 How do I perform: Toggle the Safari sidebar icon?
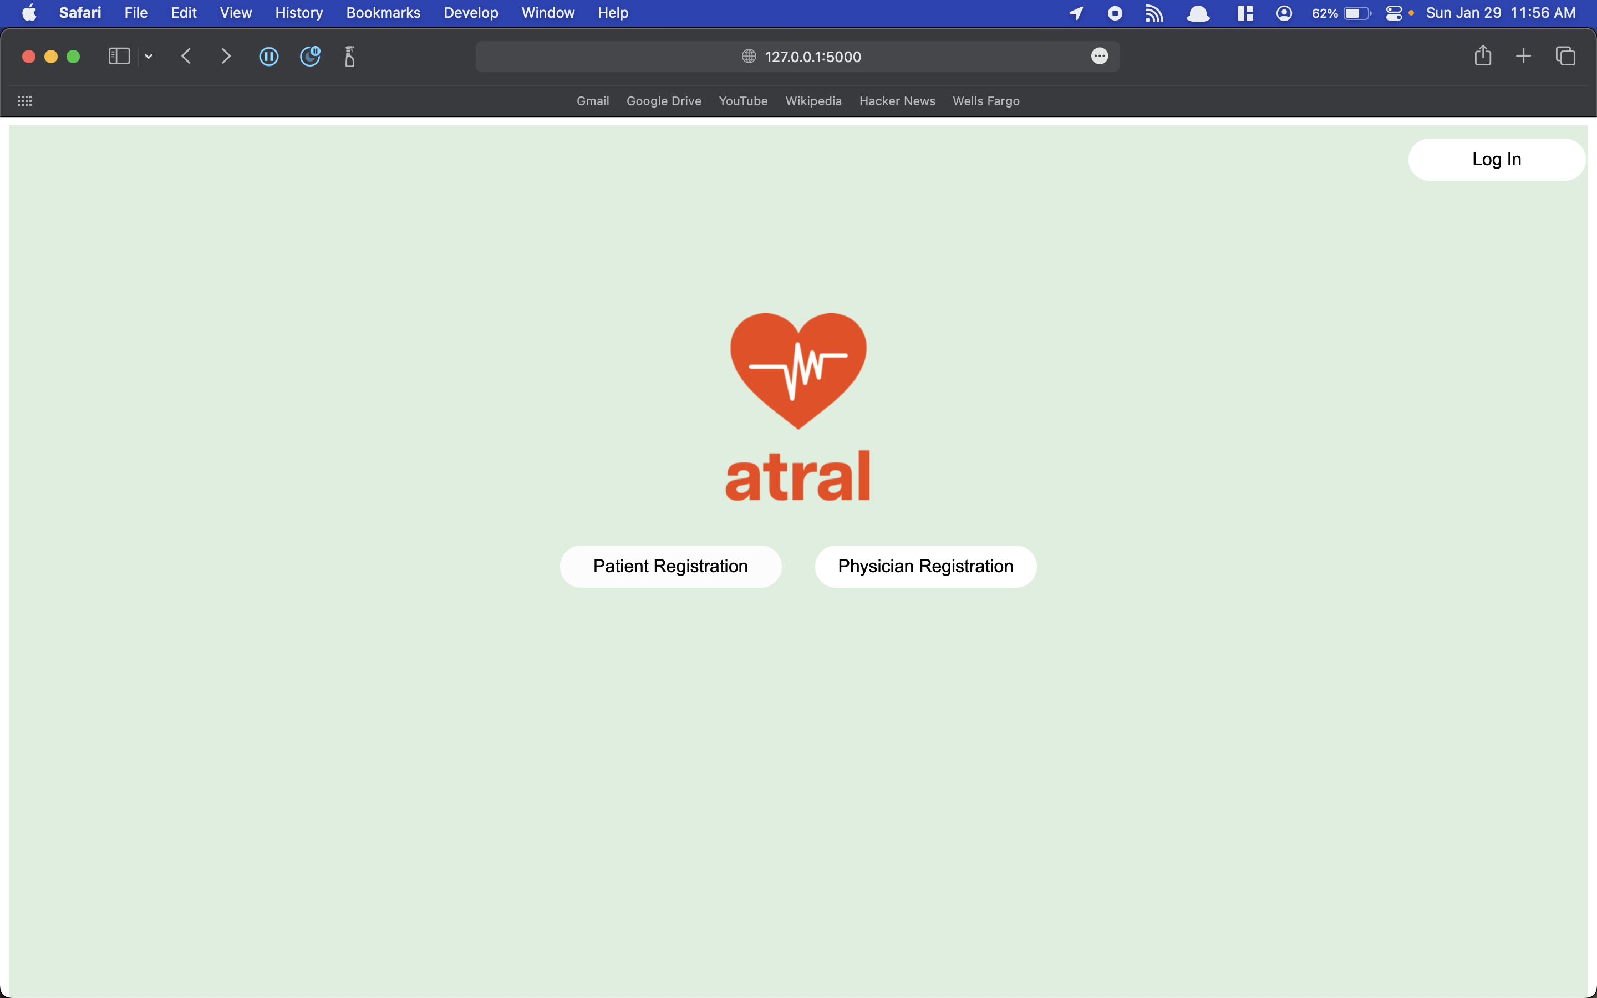click(x=119, y=56)
